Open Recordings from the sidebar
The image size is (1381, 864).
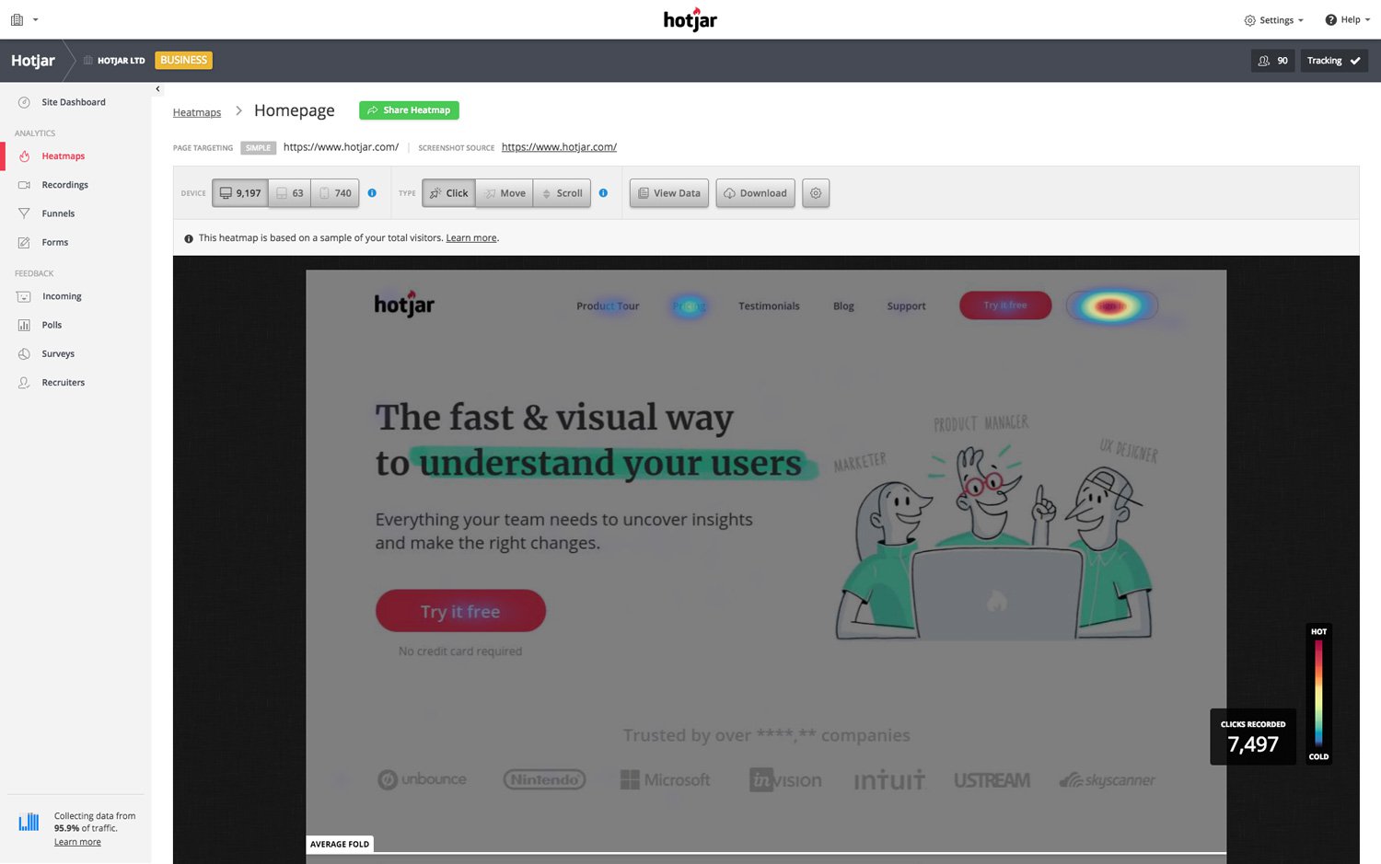64,185
